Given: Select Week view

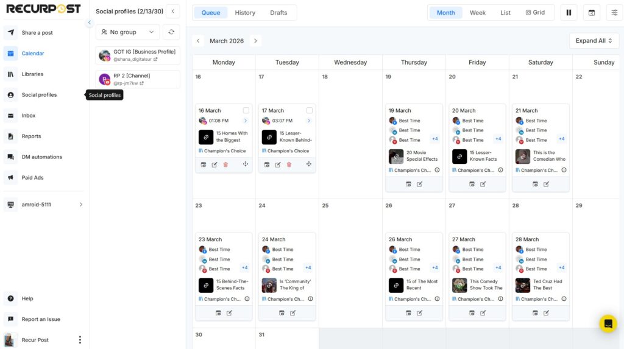Looking at the screenshot, I should [478, 13].
